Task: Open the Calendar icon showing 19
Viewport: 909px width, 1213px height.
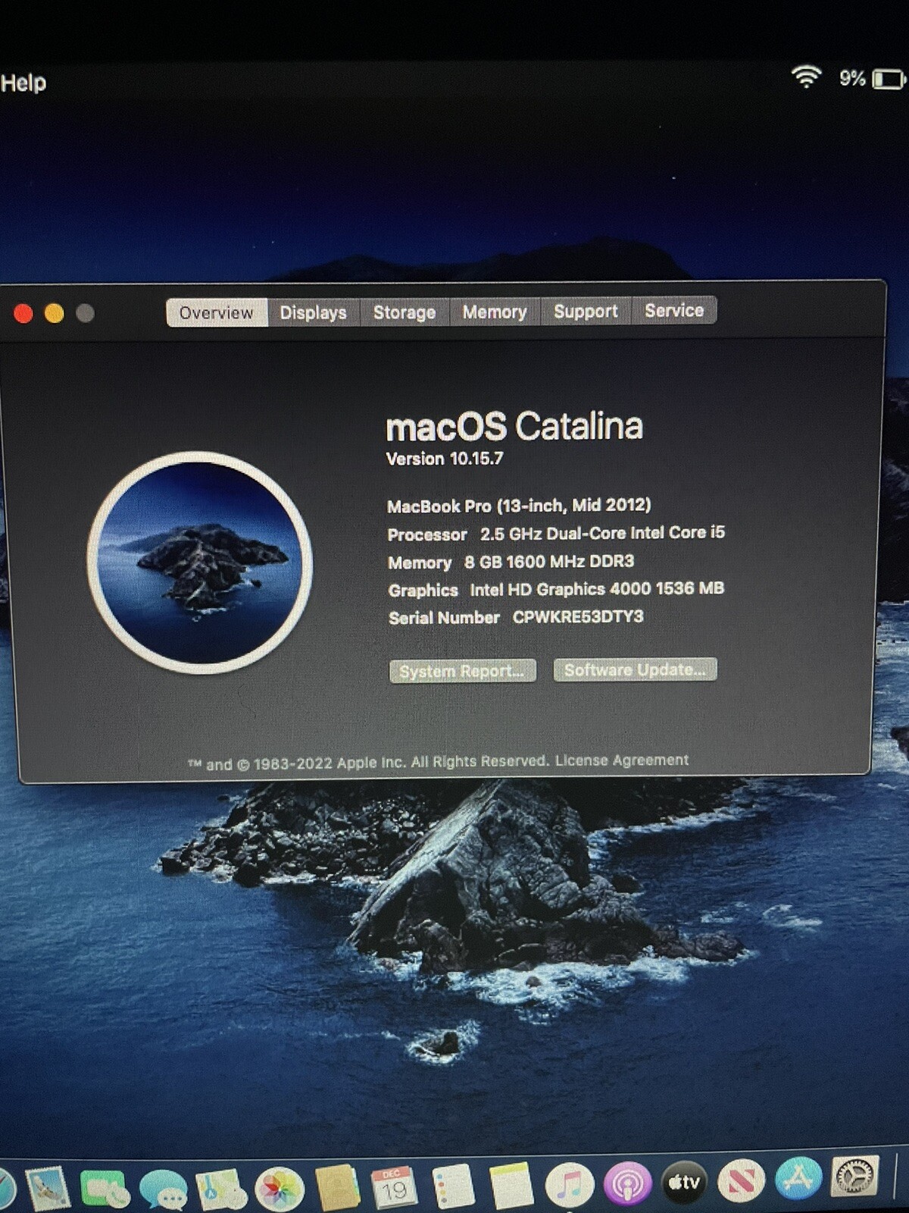Action: click(x=394, y=1187)
